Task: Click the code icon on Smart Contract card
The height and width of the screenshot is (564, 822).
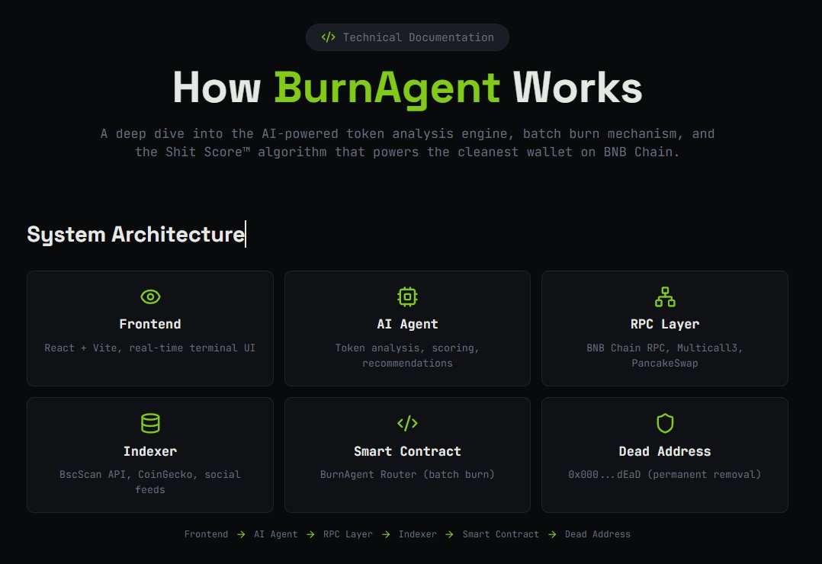Action: click(407, 423)
